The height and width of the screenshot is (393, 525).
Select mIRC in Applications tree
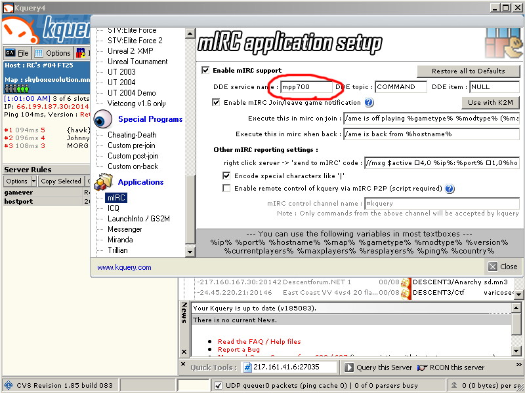[116, 198]
